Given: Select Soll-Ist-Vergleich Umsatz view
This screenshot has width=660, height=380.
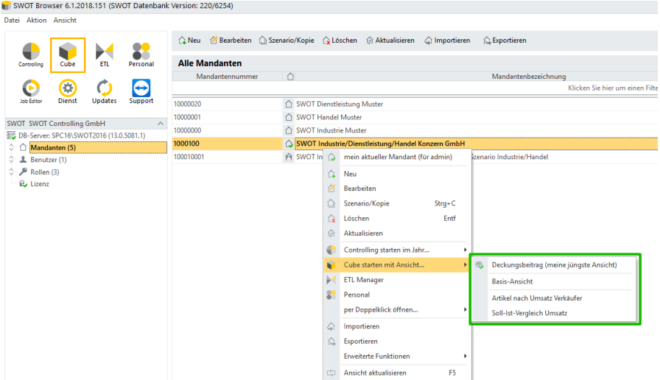Looking at the screenshot, I should [529, 313].
